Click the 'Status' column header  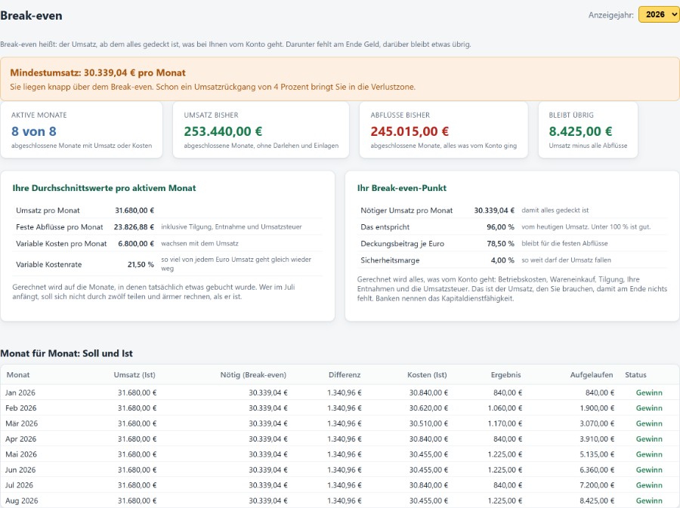(x=635, y=375)
